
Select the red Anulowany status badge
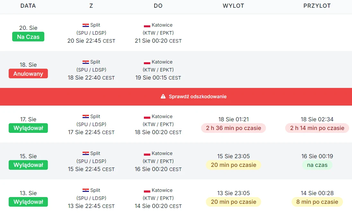[x=28, y=73]
